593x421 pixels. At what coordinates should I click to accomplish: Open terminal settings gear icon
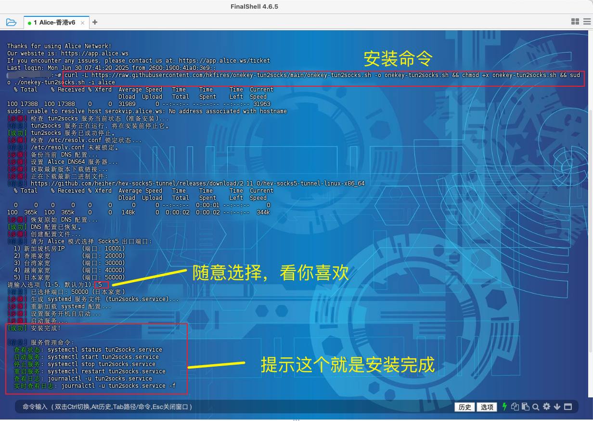click(x=546, y=407)
